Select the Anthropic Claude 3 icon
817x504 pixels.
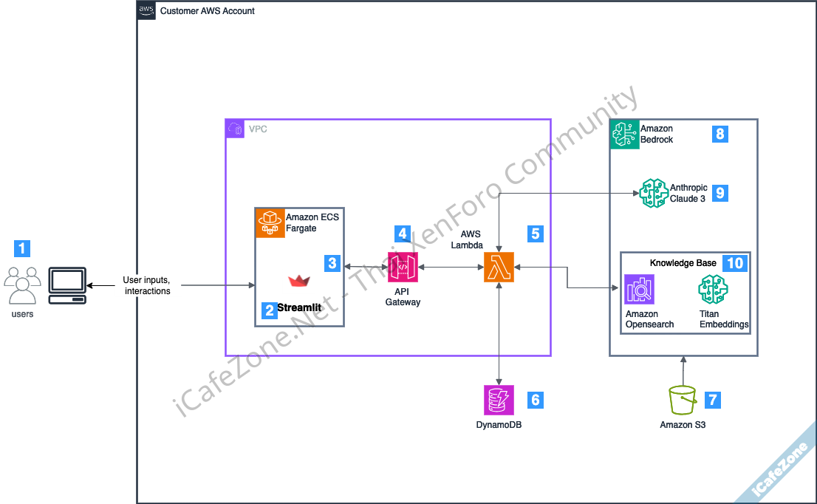(654, 194)
